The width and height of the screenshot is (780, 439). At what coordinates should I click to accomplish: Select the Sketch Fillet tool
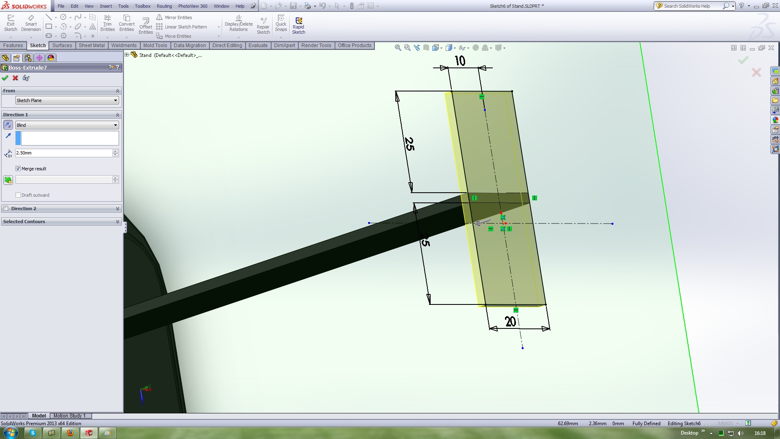tap(78, 36)
